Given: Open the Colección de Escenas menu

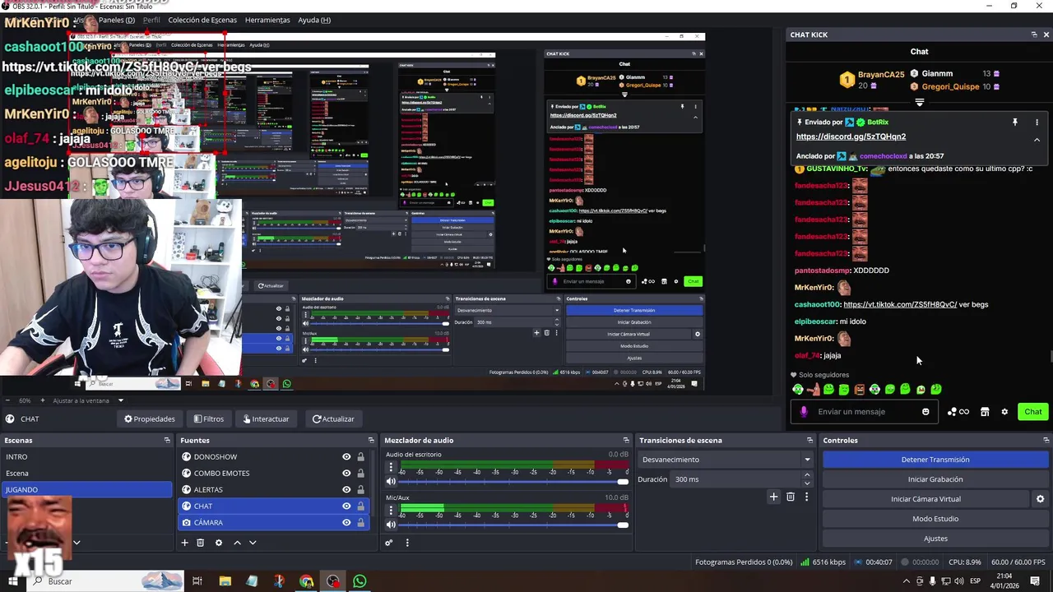Looking at the screenshot, I should click(x=202, y=20).
